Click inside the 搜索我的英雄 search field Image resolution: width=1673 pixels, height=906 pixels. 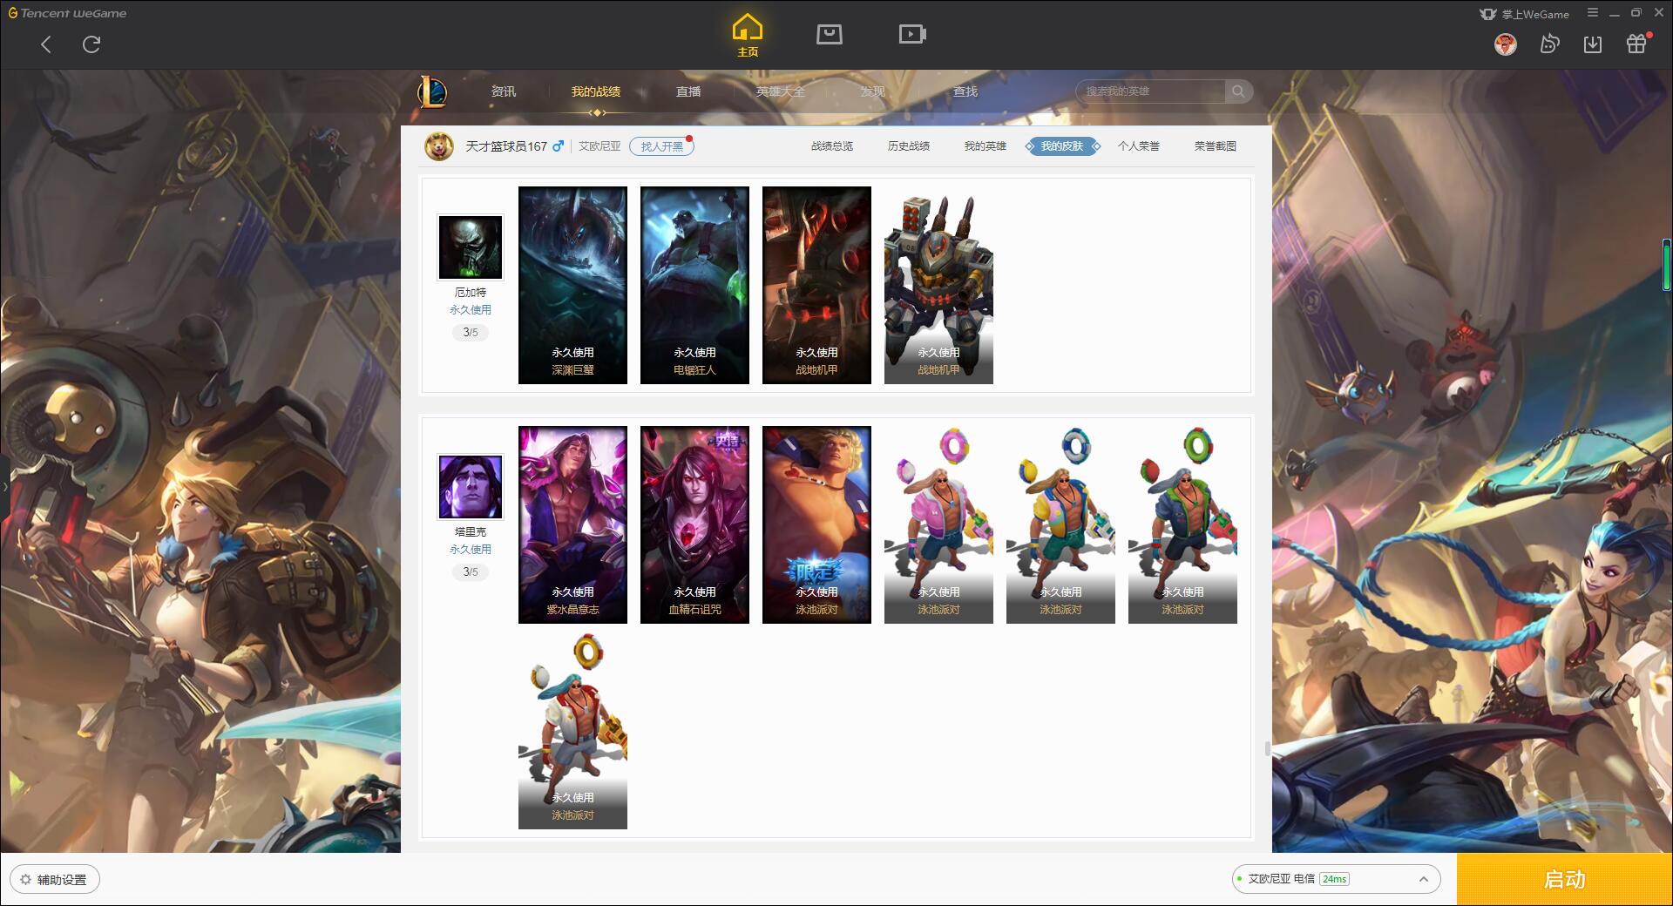[1150, 91]
